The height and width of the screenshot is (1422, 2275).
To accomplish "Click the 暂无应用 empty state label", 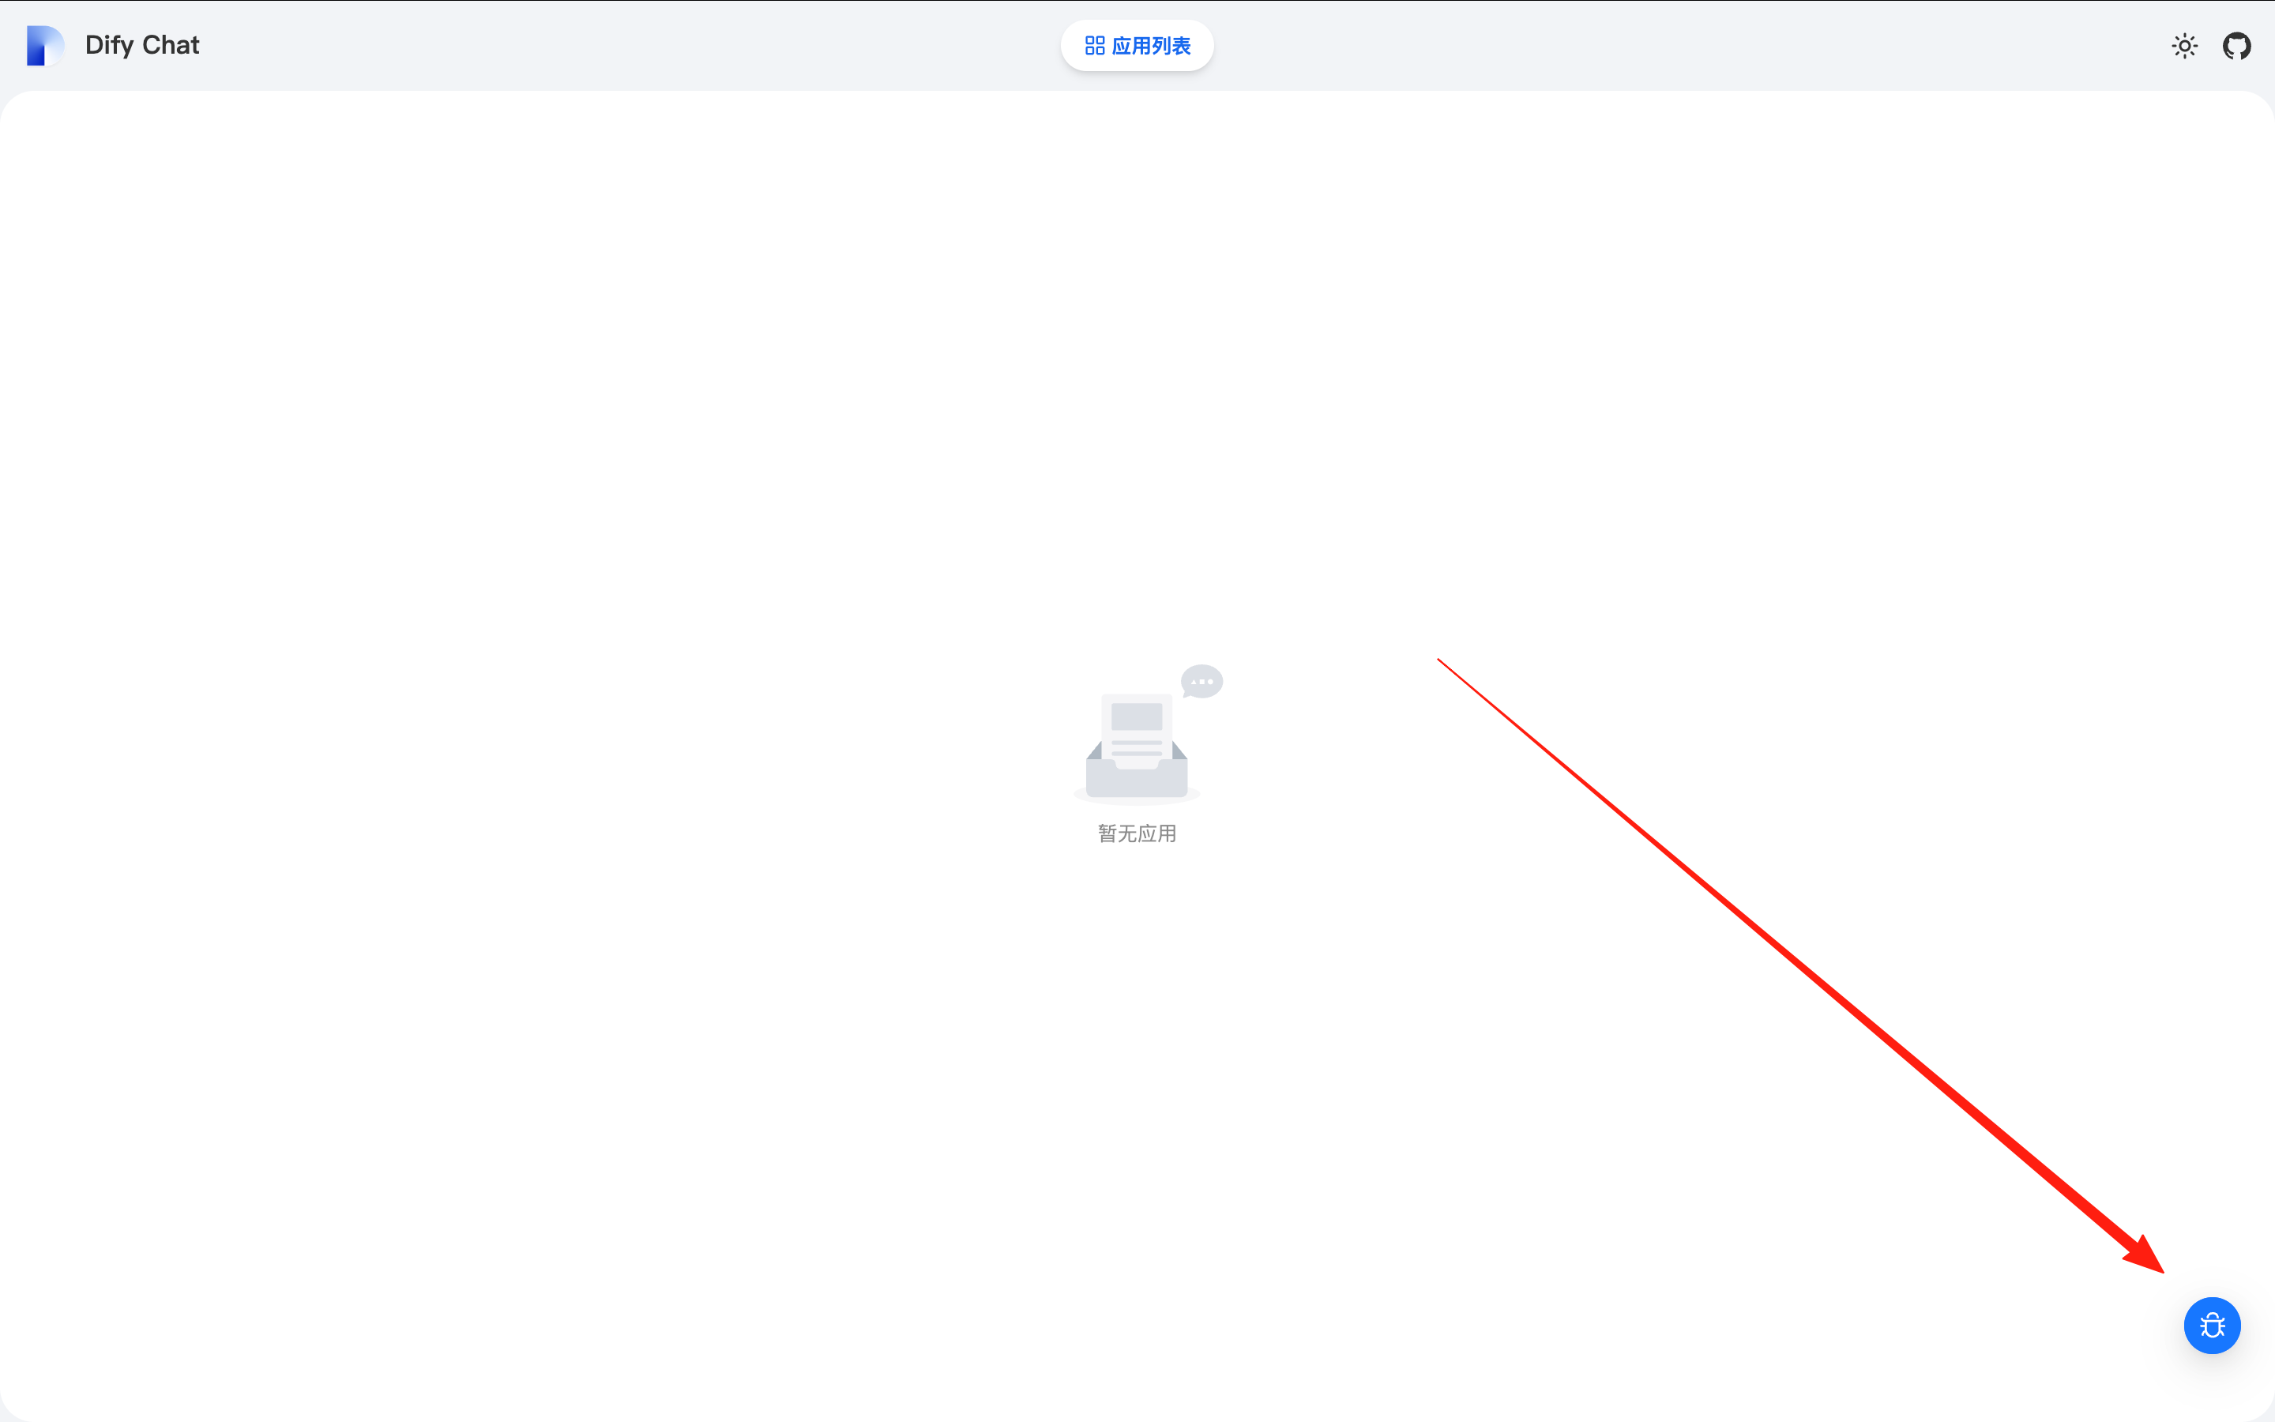I will point(1137,833).
